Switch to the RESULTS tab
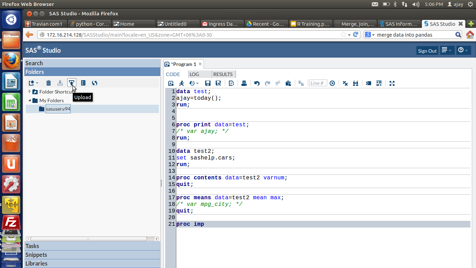The image size is (476, 268). click(x=223, y=74)
